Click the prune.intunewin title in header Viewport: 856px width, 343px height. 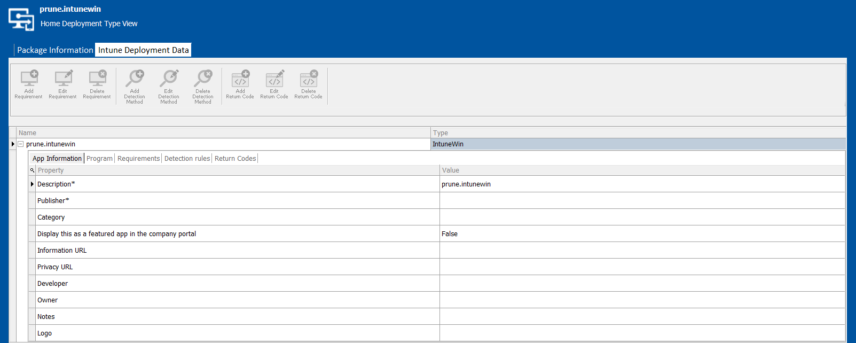click(70, 9)
